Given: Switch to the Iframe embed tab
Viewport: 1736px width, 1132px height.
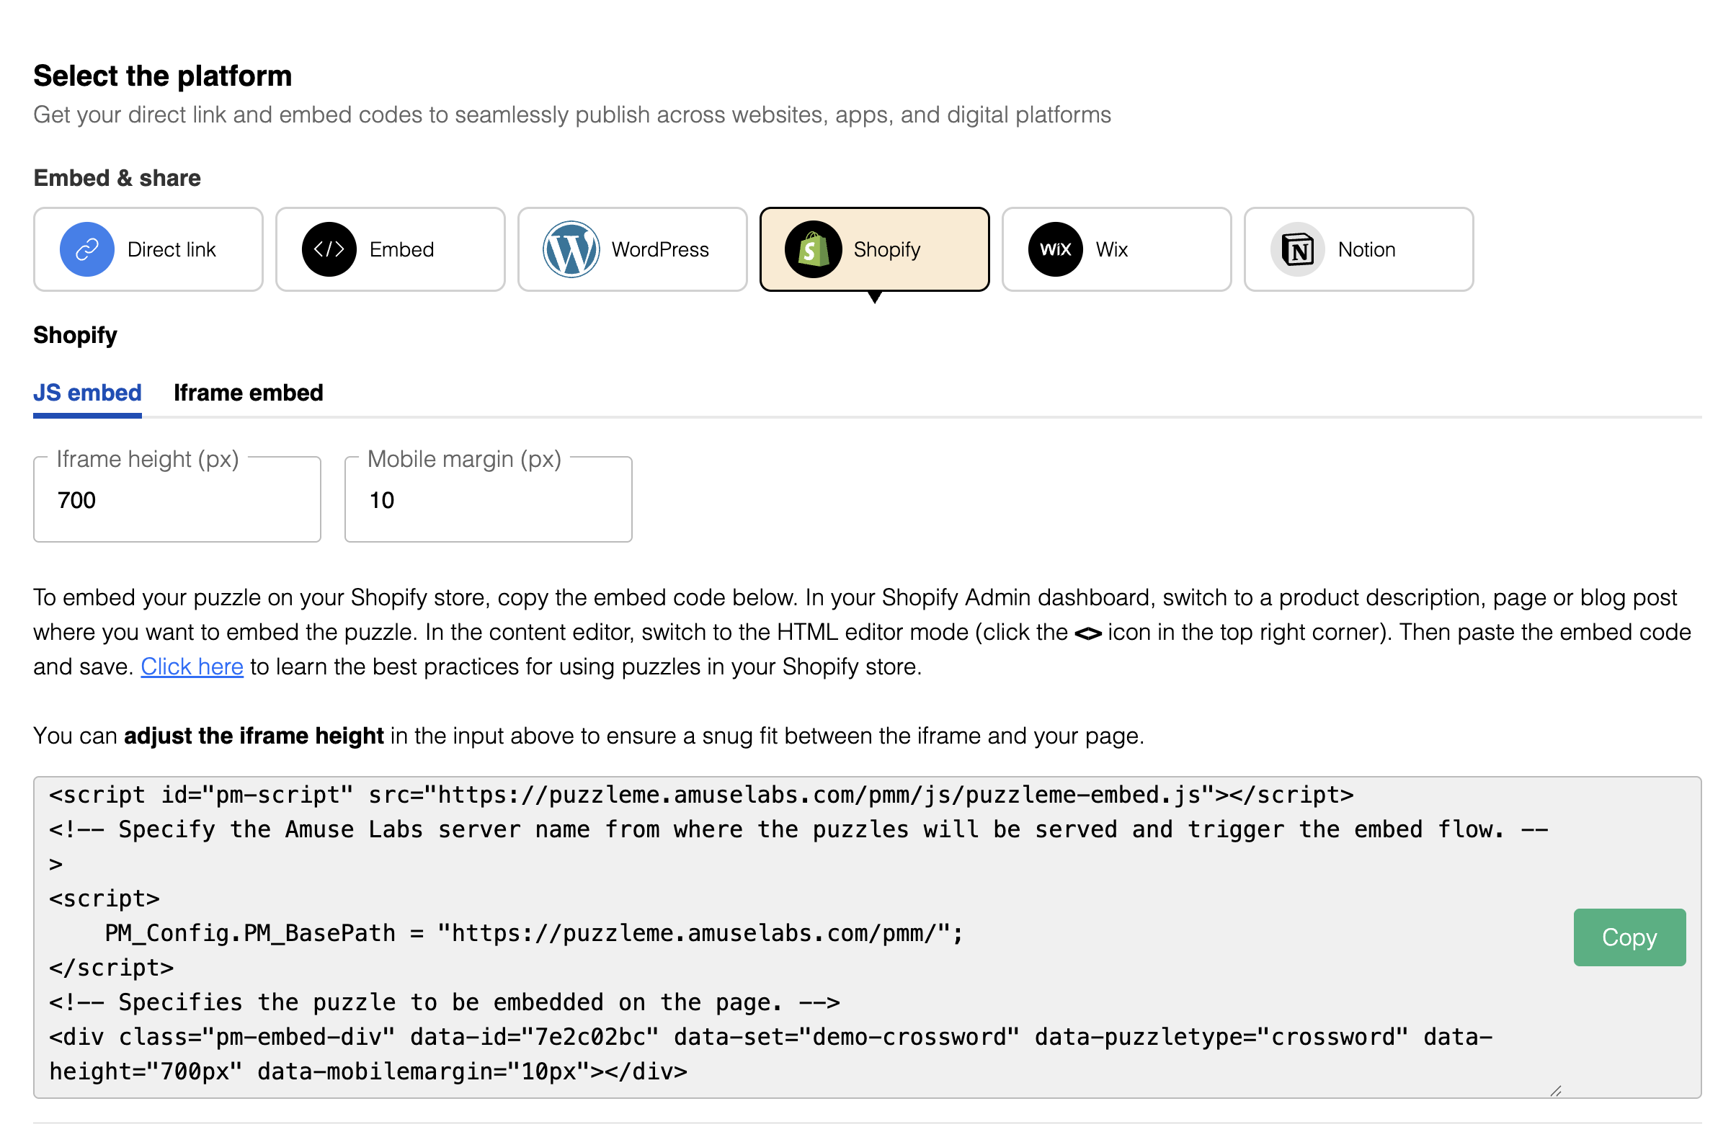Looking at the screenshot, I should 248,393.
